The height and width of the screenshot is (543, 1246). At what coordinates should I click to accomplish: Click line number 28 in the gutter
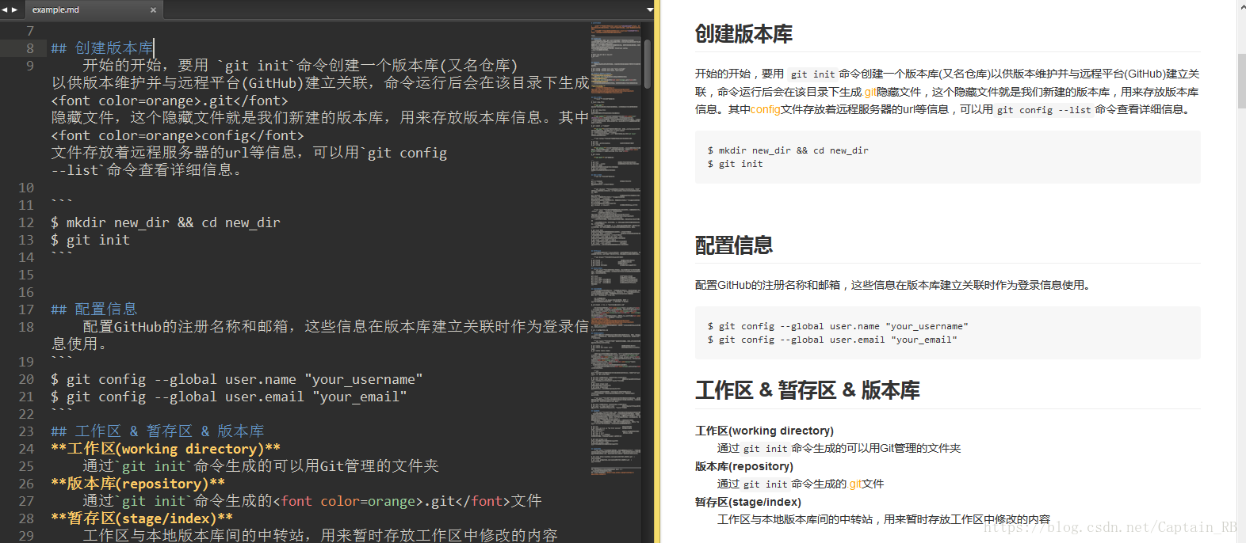(x=26, y=518)
